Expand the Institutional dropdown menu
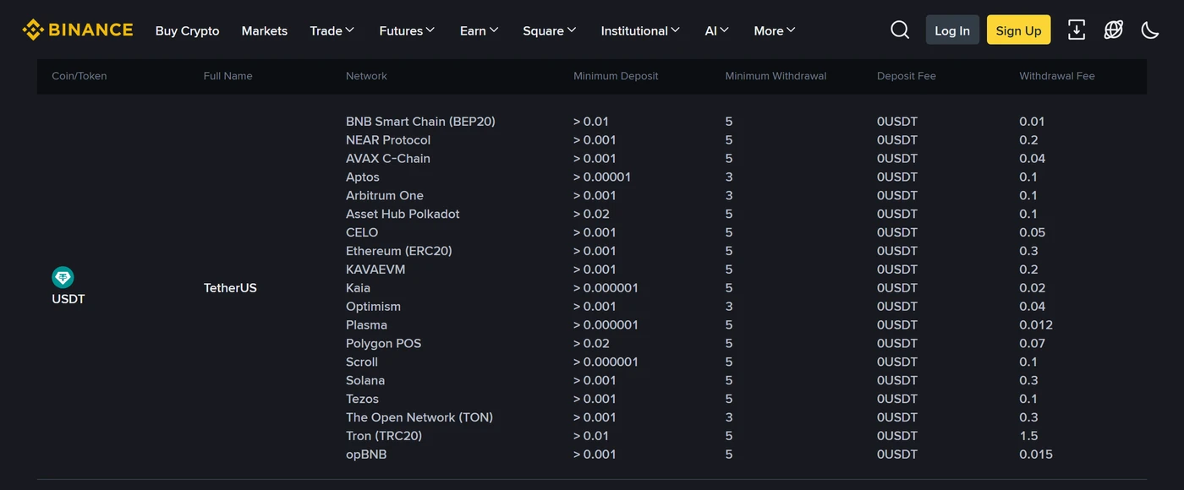This screenshot has height=490, width=1184. point(640,30)
